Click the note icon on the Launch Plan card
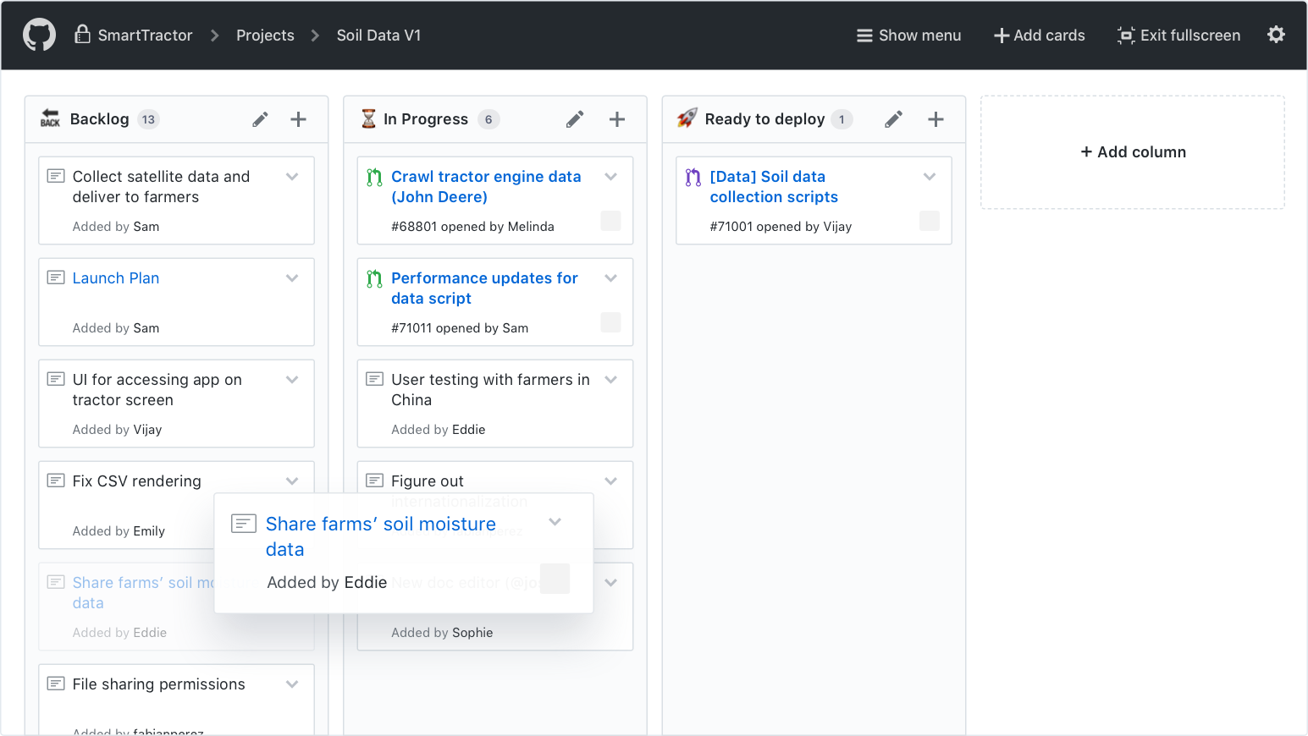The image size is (1308, 736). click(56, 277)
